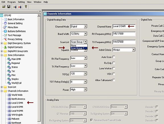Click tree panel scrollbar up arrow
This screenshot has height=124, width=164.
[39, 15]
